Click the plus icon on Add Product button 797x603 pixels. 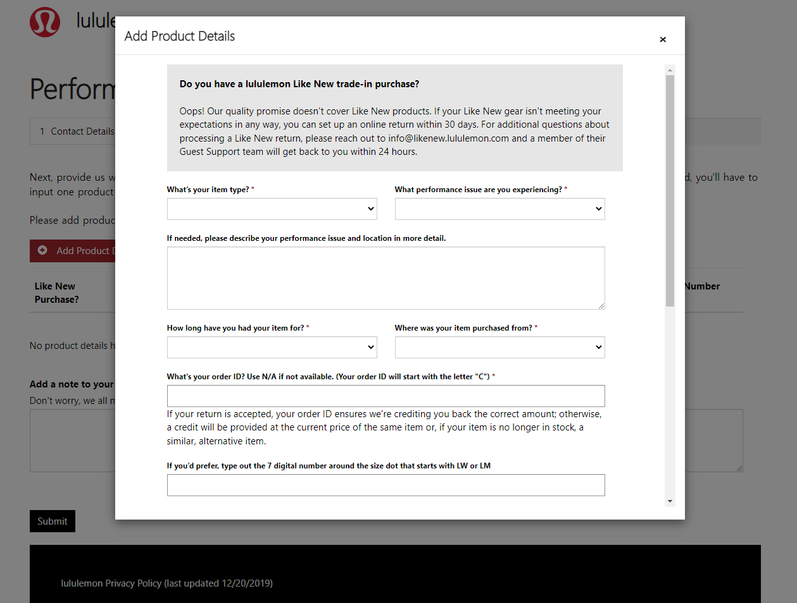click(42, 250)
